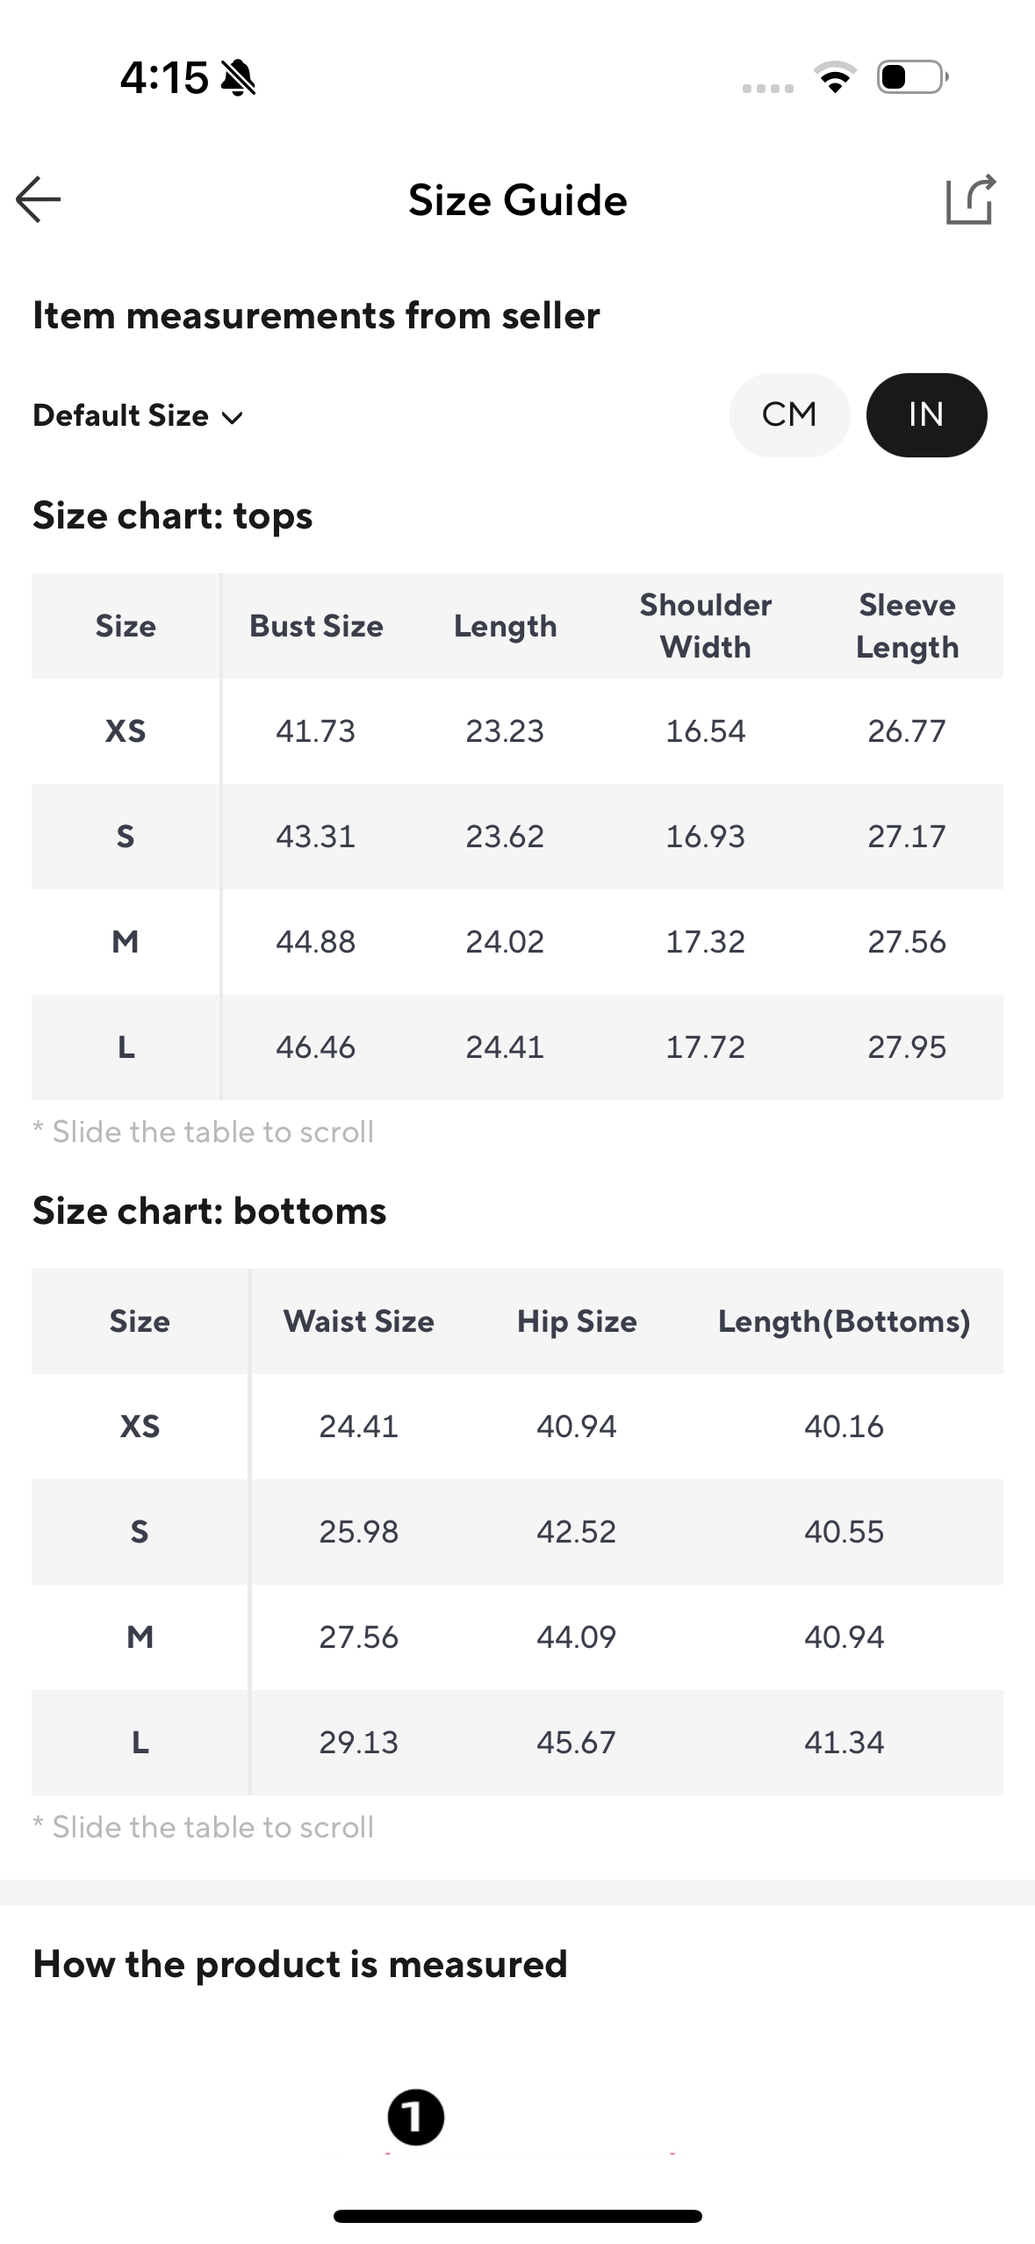
Task: Tap the silent mode bell icon
Action: (238, 78)
